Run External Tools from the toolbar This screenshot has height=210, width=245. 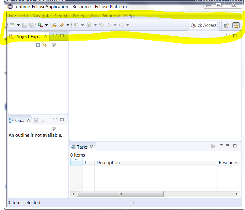pyautogui.click(x=40, y=25)
